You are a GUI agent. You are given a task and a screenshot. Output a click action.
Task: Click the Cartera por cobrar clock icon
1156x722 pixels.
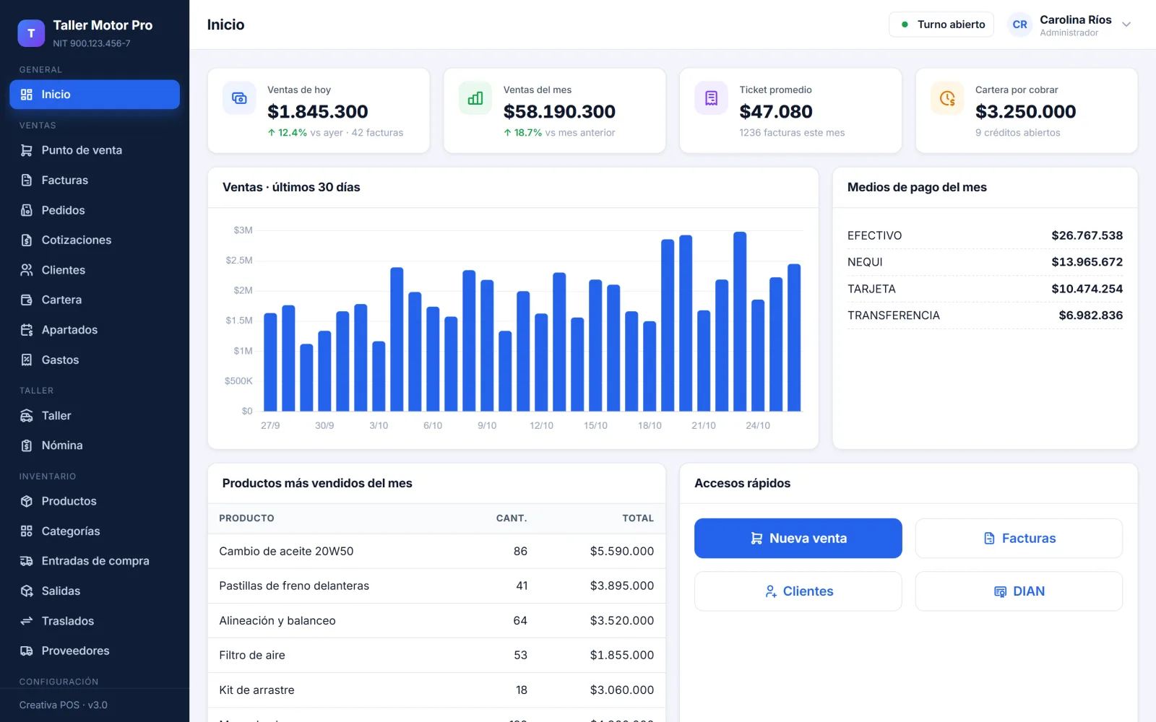pos(947,98)
